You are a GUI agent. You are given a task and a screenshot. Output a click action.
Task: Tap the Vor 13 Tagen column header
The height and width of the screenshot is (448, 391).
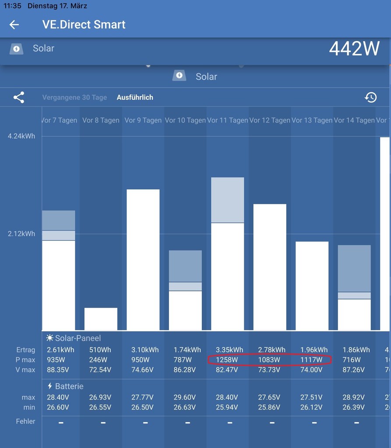312,120
